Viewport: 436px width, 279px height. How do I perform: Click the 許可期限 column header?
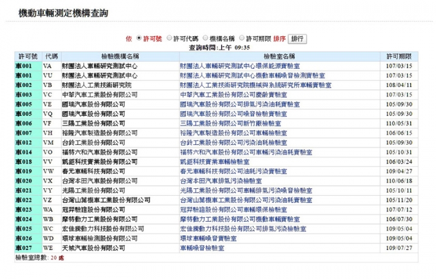pos(399,57)
